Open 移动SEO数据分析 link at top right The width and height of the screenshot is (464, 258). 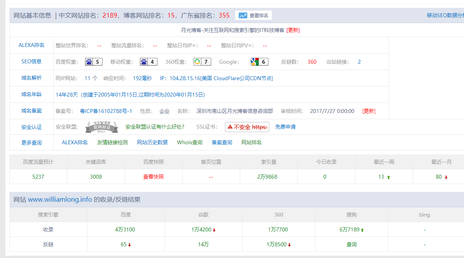[445, 16]
